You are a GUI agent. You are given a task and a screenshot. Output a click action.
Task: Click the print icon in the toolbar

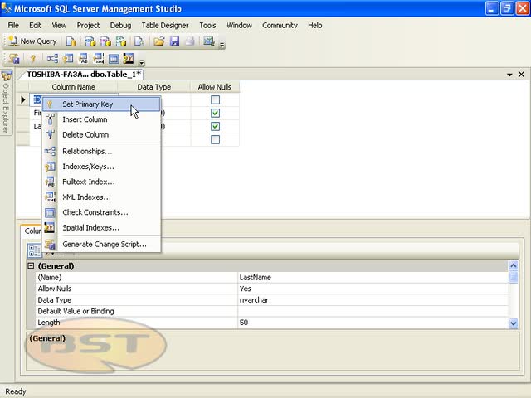[x=190, y=41]
